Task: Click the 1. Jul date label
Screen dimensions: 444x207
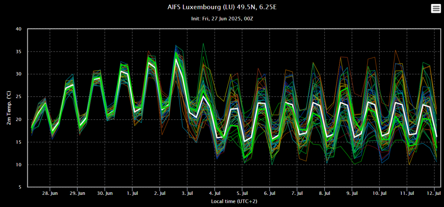Action: pyautogui.click(x=133, y=193)
